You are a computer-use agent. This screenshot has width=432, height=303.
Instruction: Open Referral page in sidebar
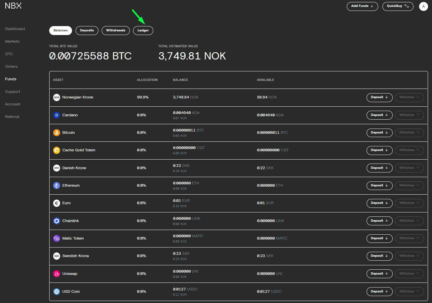click(12, 117)
